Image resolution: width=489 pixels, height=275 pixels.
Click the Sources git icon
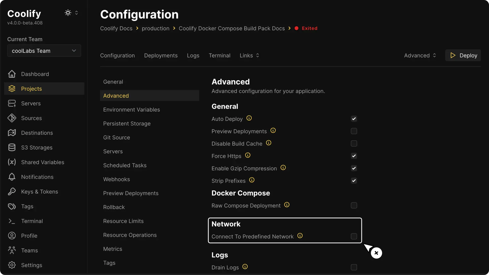12,118
